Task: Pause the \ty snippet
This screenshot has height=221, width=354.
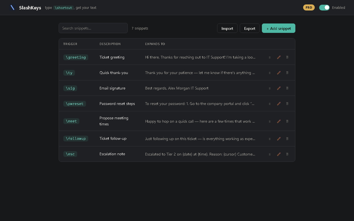Action: tap(270, 73)
